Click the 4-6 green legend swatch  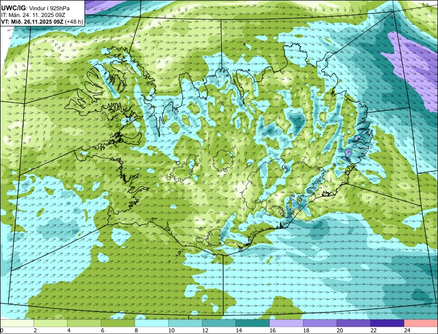click(84, 323)
